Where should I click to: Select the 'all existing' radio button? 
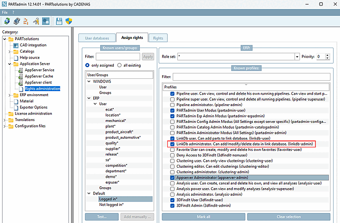[119, 65]
